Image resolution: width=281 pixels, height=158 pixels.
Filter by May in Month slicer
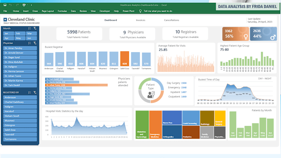pos(20,38)
